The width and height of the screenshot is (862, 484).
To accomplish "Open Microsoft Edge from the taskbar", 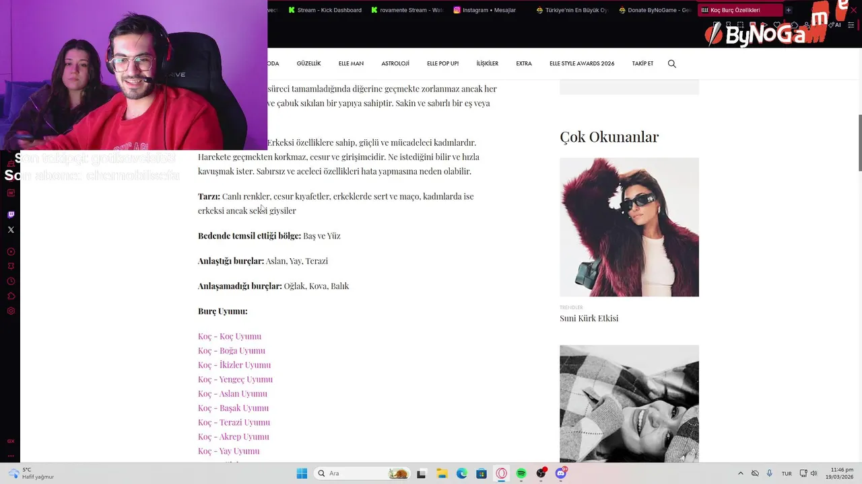I will point(461,473).
